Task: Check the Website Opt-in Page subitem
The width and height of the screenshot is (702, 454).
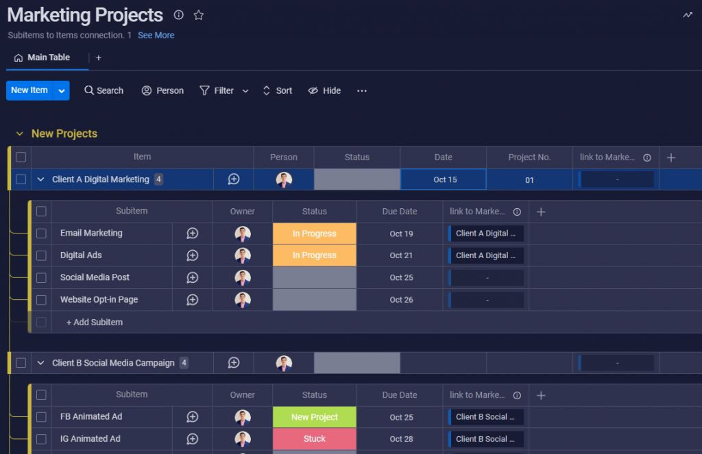Action: coord(41,300)
